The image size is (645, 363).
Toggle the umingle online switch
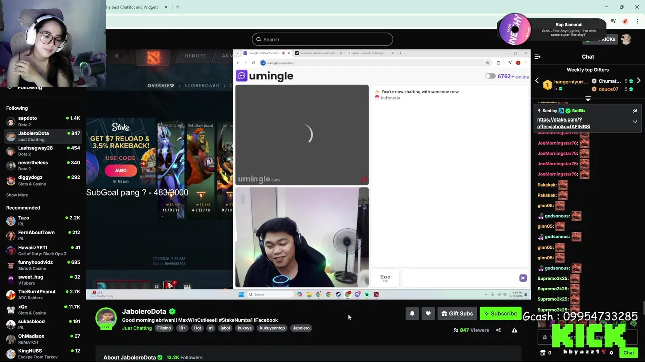(x=490, y=76)
